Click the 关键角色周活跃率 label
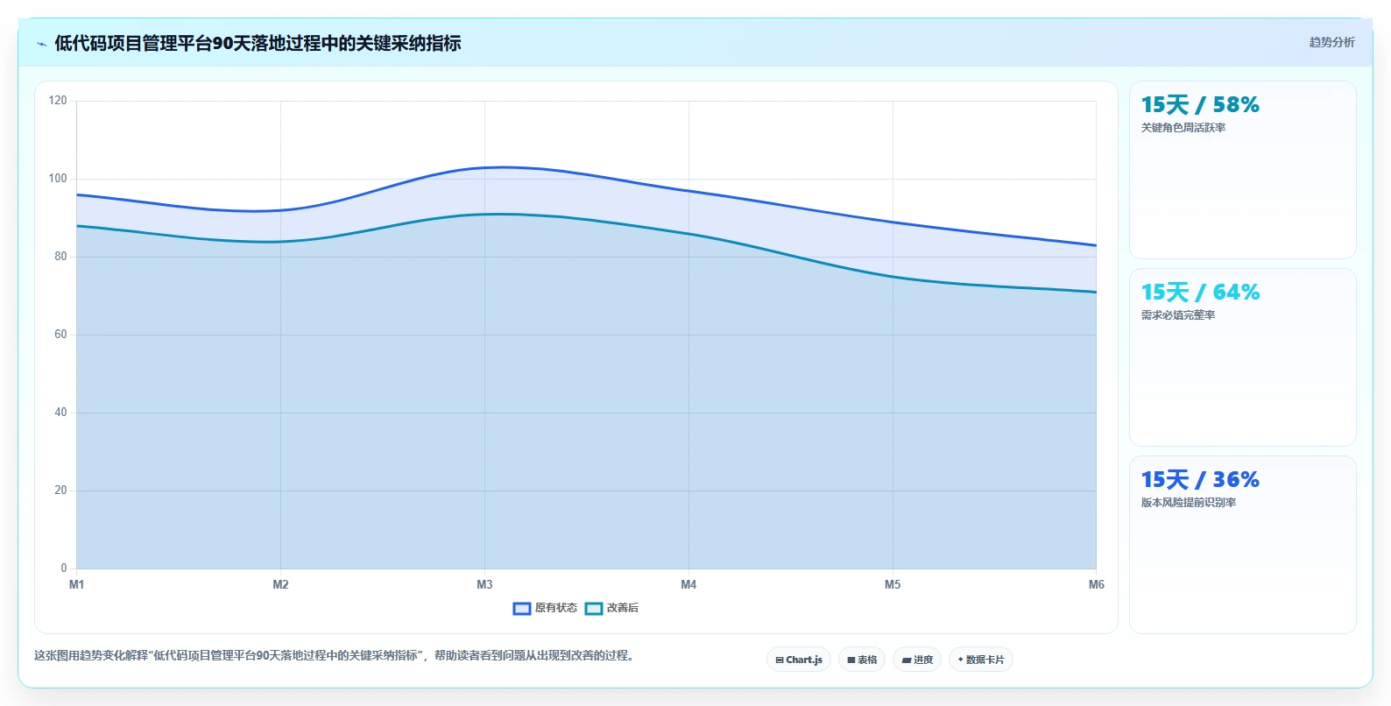 click(x=1183, y=128)
